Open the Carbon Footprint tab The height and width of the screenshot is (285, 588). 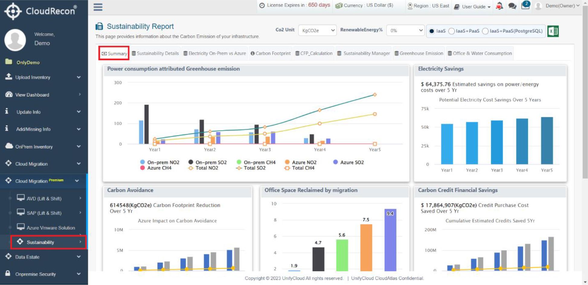(x=271, y=53)
